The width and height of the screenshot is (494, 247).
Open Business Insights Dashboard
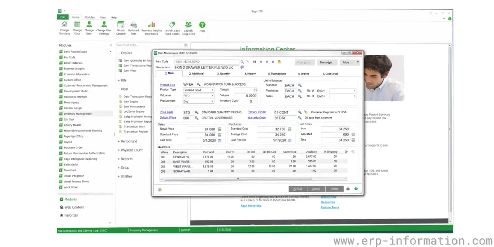coord(151,28)
